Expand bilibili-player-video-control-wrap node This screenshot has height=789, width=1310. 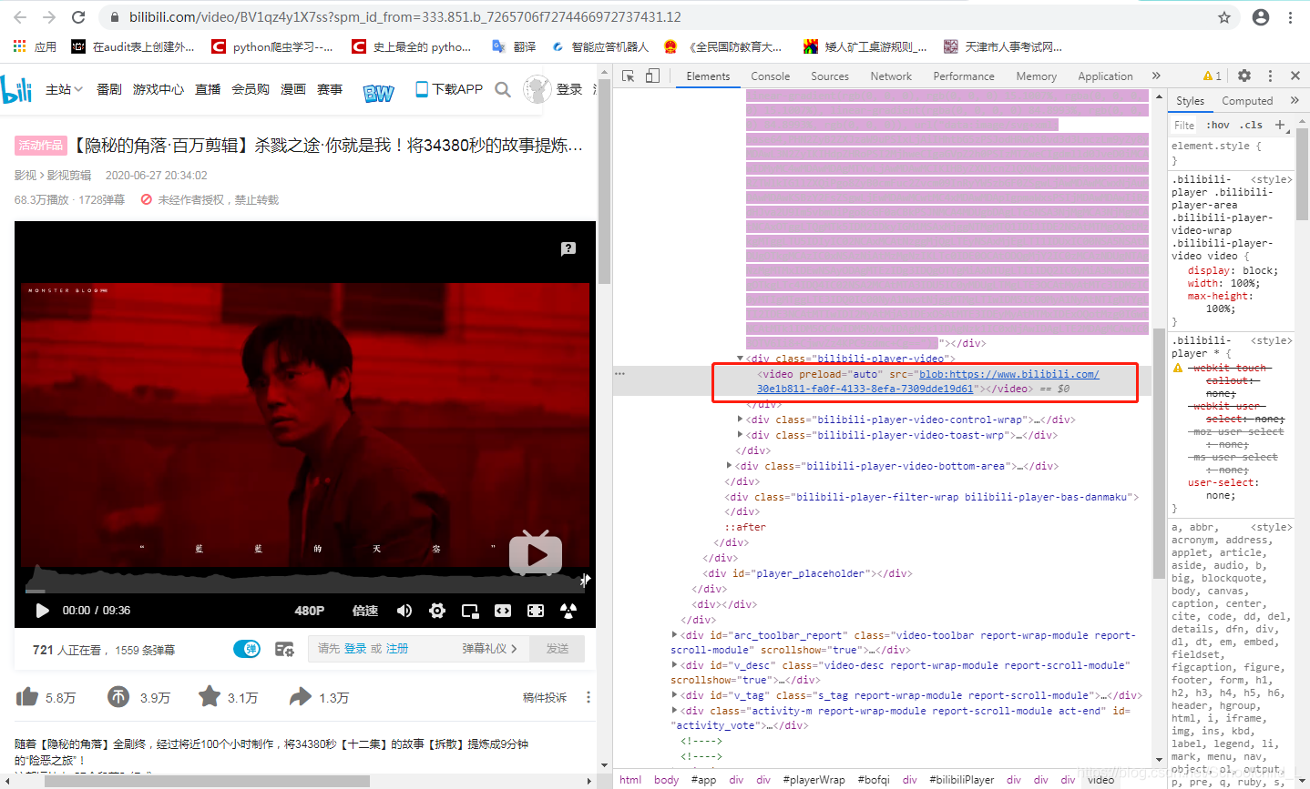[x=740, y=420]
